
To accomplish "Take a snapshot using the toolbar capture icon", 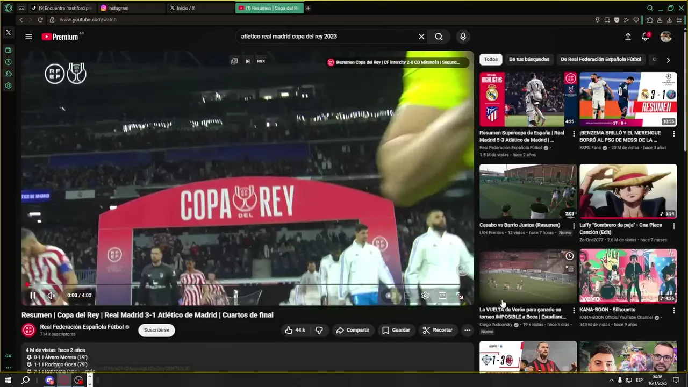I will (x=607, y=20).
